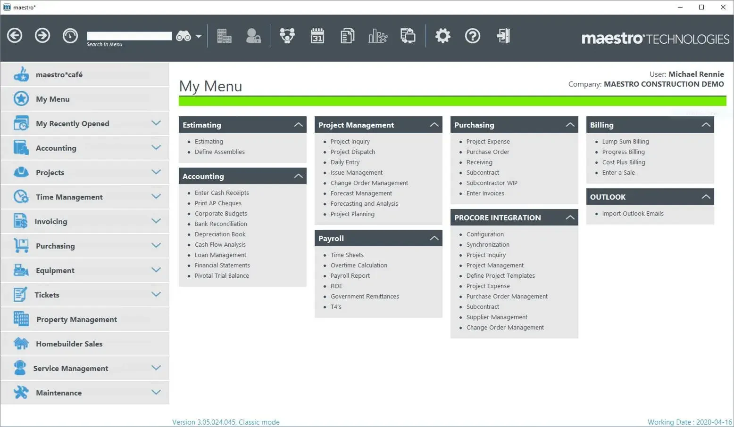Open the history clock icon in toolbar
This screenshot has height=427, width=734.
[70, 36]
